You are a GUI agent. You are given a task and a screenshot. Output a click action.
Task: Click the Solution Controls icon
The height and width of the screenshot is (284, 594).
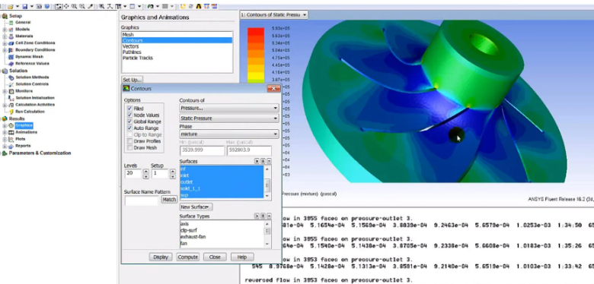11,84
